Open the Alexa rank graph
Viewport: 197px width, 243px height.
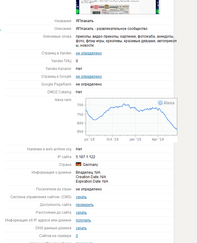click(127, 120)
